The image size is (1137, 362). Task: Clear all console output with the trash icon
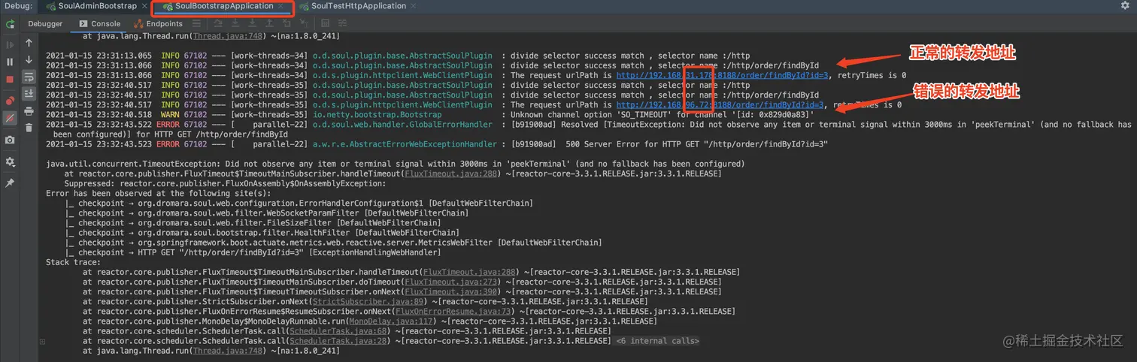(29, 128)
